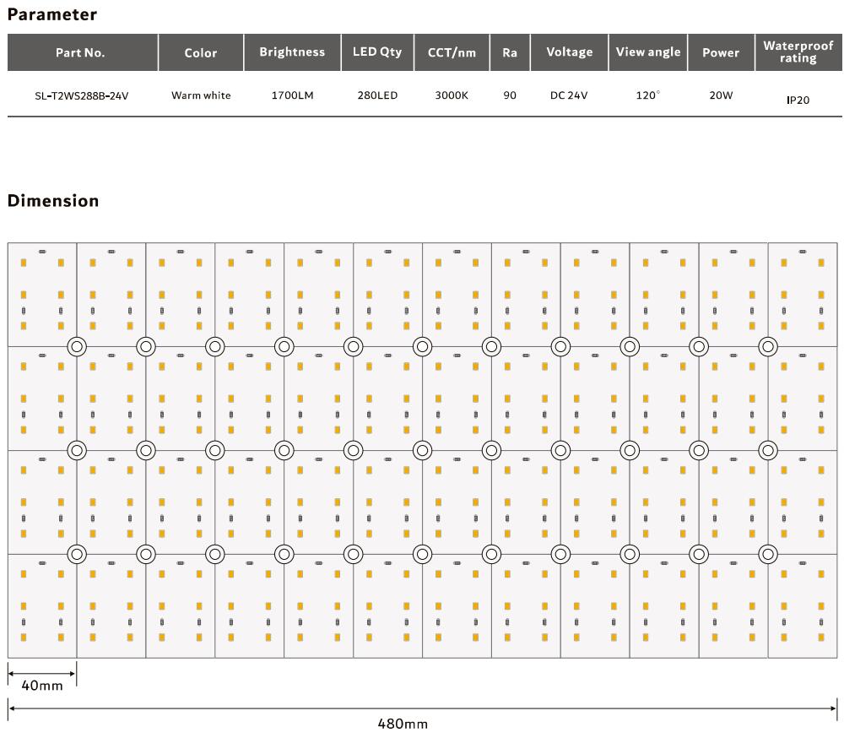Screen dimensions: 844x738
Task: Click the View angle column header
Action: click(648, 52)
